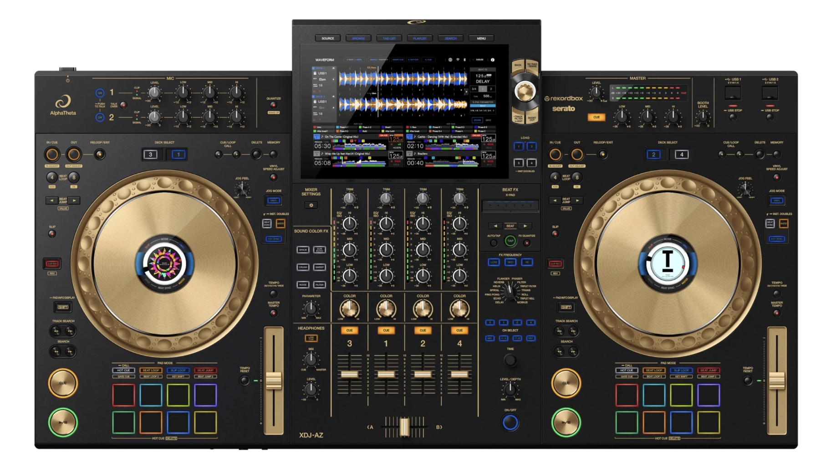Expand the key Ebm arrow for Deck 1
This screenshot has height=463, width=836.
[333, 80]
